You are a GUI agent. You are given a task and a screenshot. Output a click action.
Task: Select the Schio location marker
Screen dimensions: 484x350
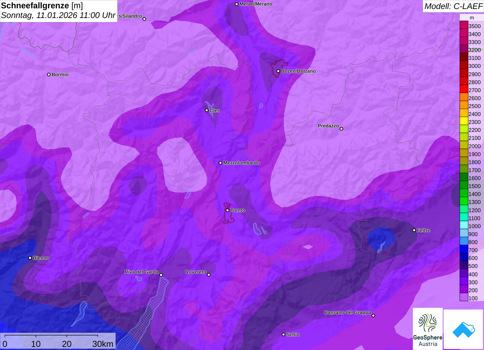coord(283,334)
